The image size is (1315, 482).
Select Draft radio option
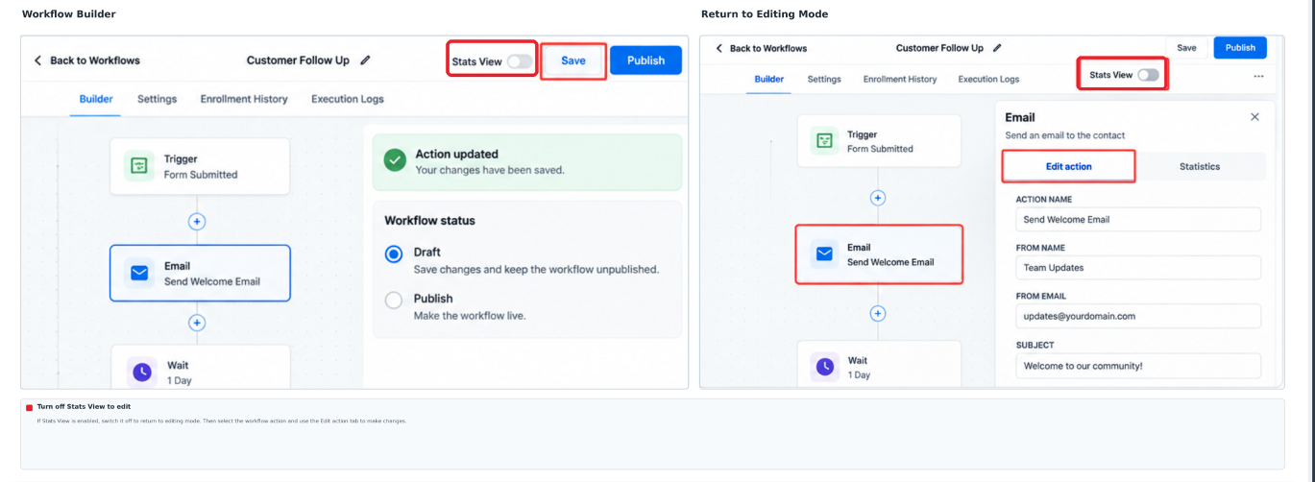pos(394,253)
